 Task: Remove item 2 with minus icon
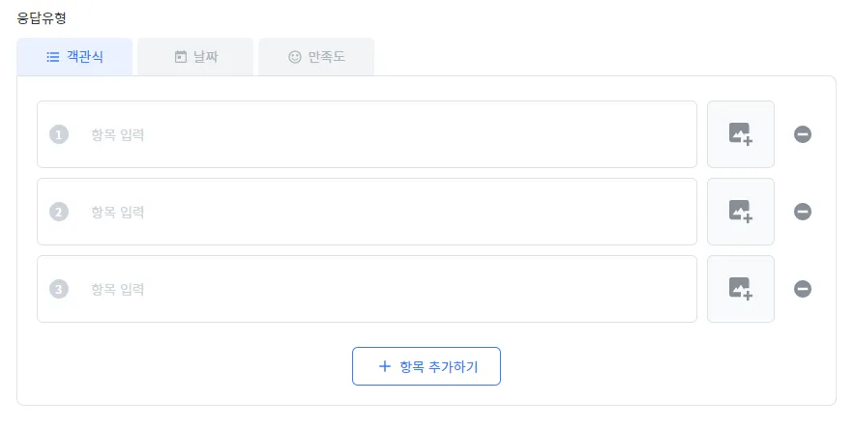[x=803, y=212]
